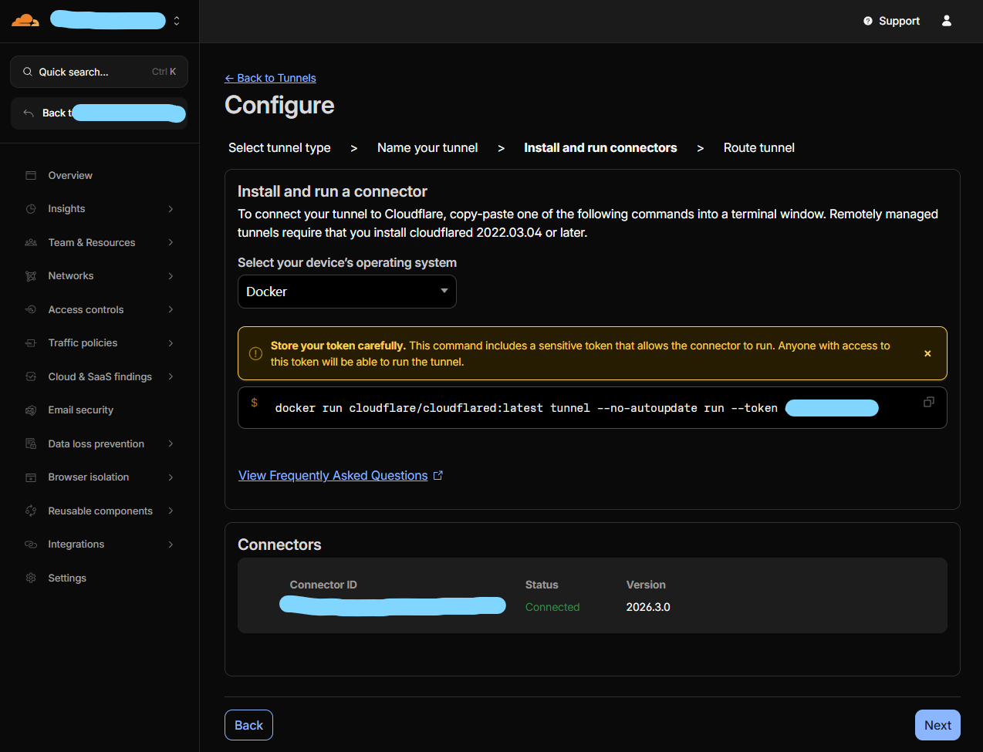Expand the Insights menu chevron
Viewport: 983px width, 752px height.
point(171,209)
